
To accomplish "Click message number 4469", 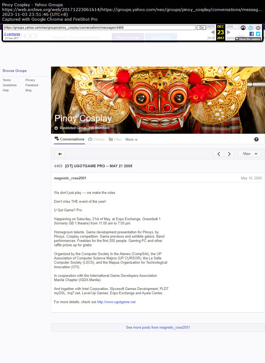I will [58, 166].
